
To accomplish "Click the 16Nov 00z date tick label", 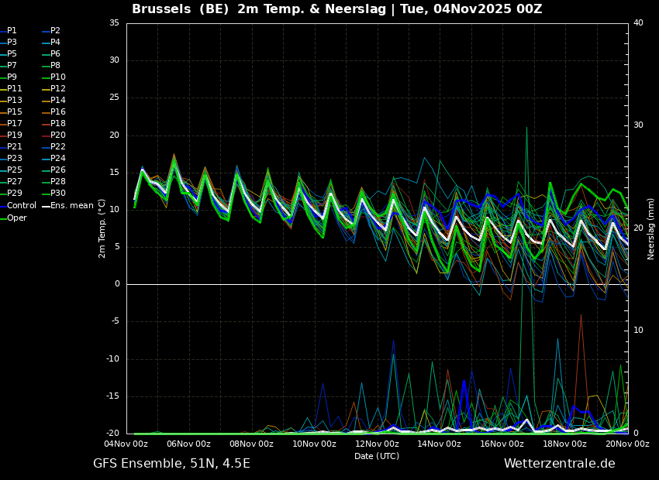I will (x=502, y=444).
